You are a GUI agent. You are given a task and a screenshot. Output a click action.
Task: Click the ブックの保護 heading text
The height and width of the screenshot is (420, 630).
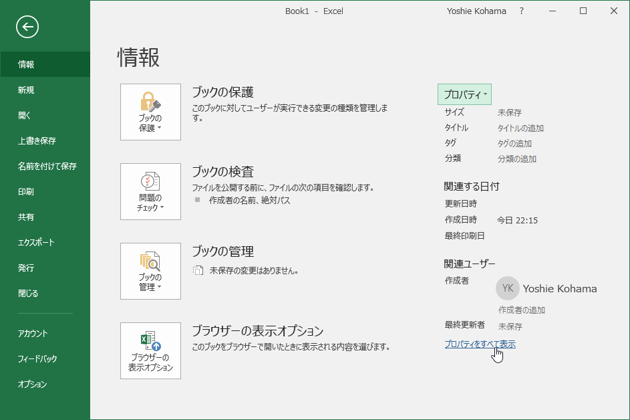222,92
